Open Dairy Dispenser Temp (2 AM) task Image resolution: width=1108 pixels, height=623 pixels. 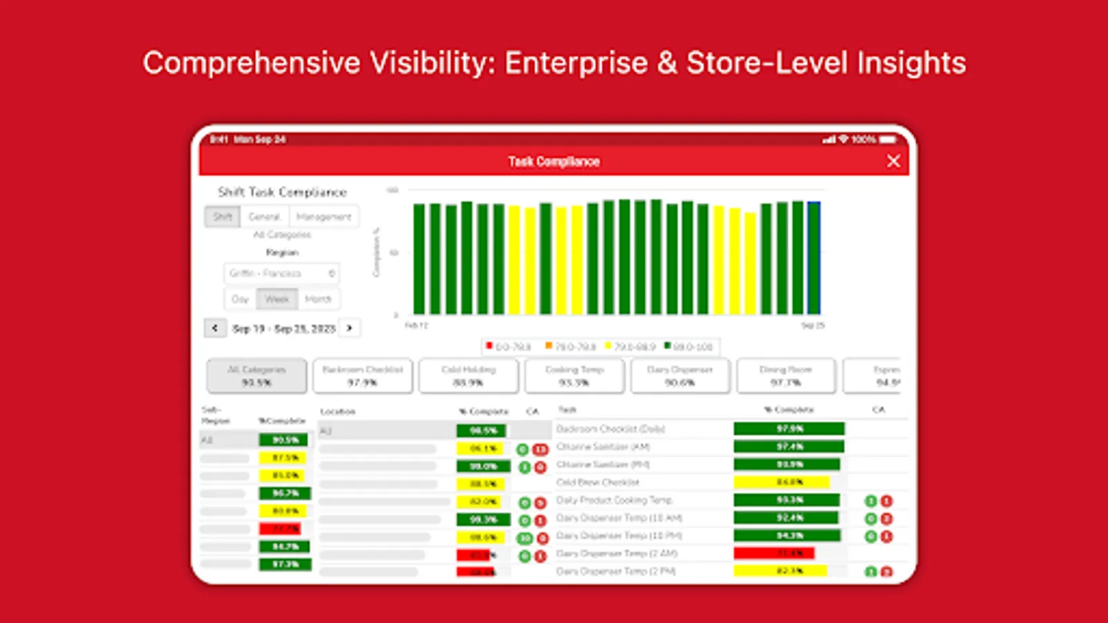731,553
